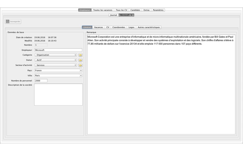Click the Remarque group label
Screen dimensions: 243x151
(91, 32)
